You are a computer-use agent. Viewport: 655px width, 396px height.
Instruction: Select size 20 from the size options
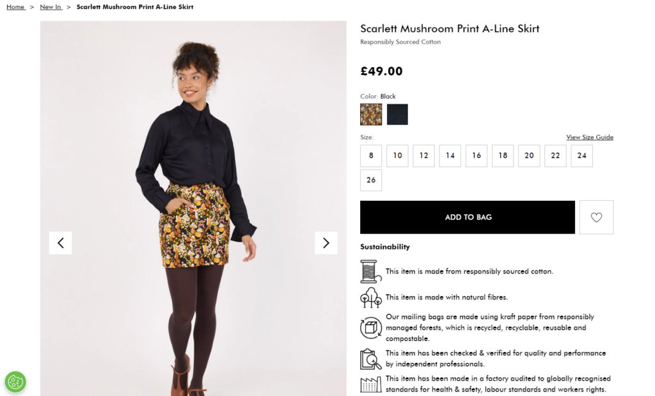click(x=529, y=155)
